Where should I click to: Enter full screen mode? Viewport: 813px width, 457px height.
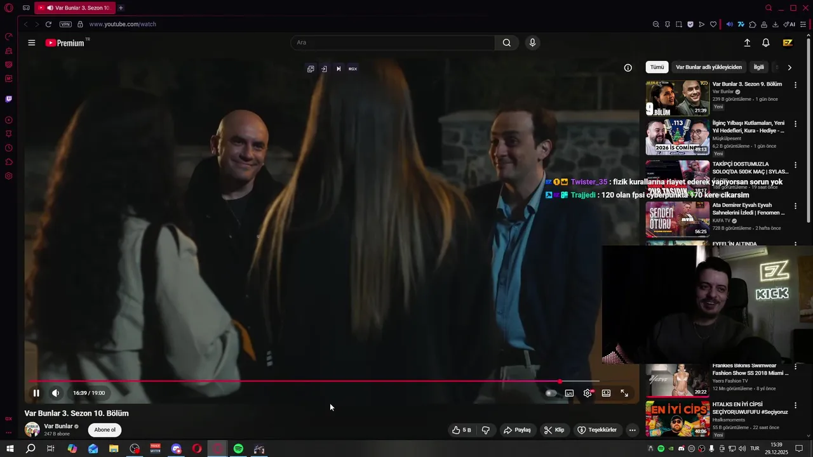pyautogui.click(x=624, y=393)
